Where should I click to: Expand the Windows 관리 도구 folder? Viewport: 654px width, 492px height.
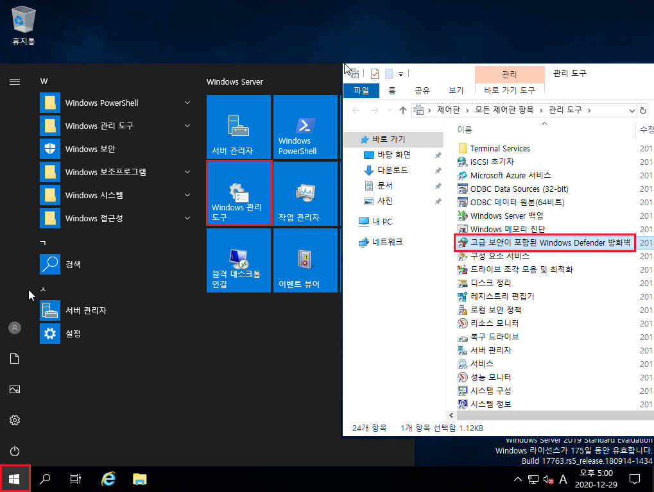pos(187,126)
